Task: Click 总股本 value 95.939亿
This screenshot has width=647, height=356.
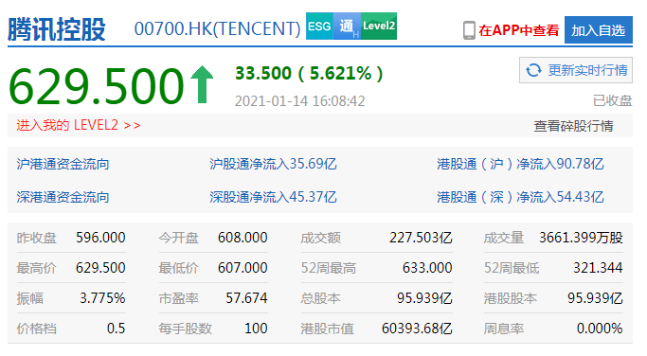Action: [x=424, y=298]
